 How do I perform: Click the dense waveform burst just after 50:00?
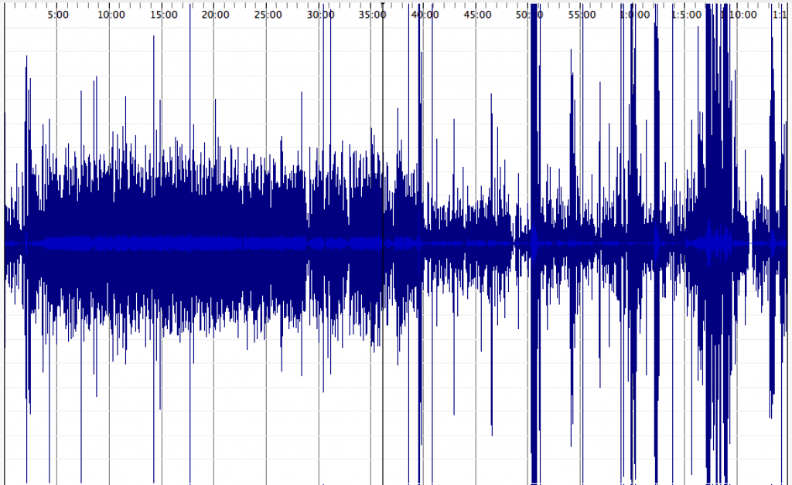pos(534,242)
